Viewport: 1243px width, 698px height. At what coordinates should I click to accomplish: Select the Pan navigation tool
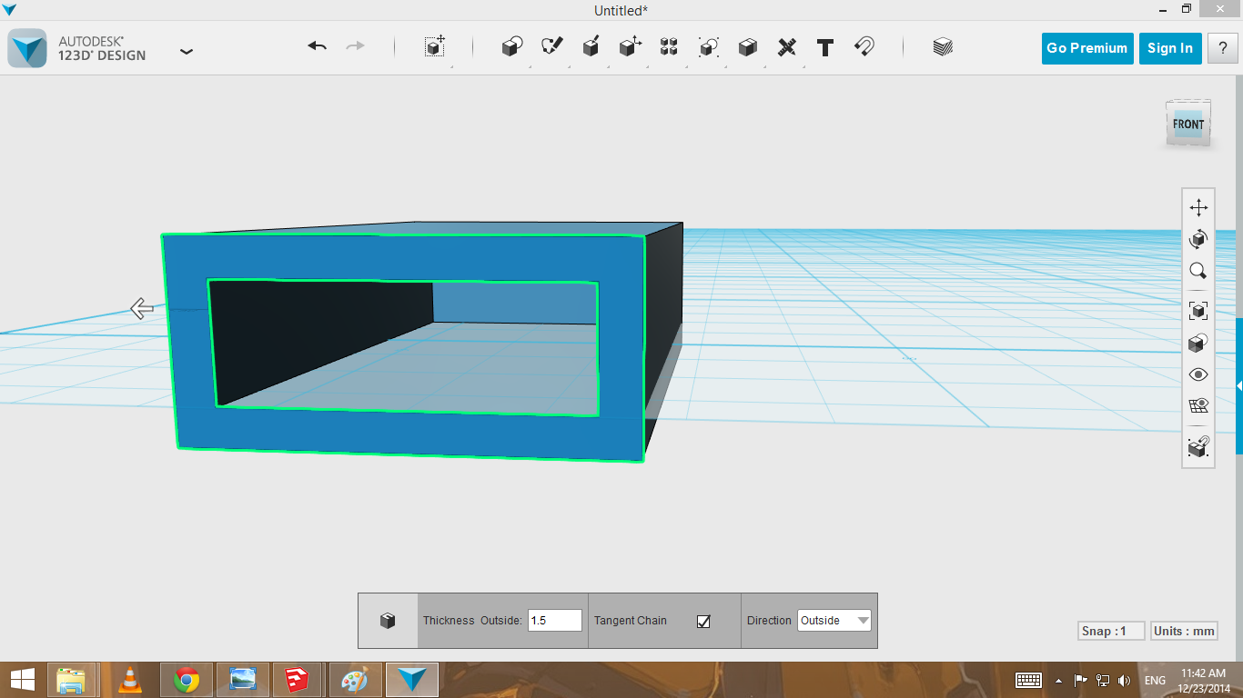pyautogui.click(x=1198, y=207)
